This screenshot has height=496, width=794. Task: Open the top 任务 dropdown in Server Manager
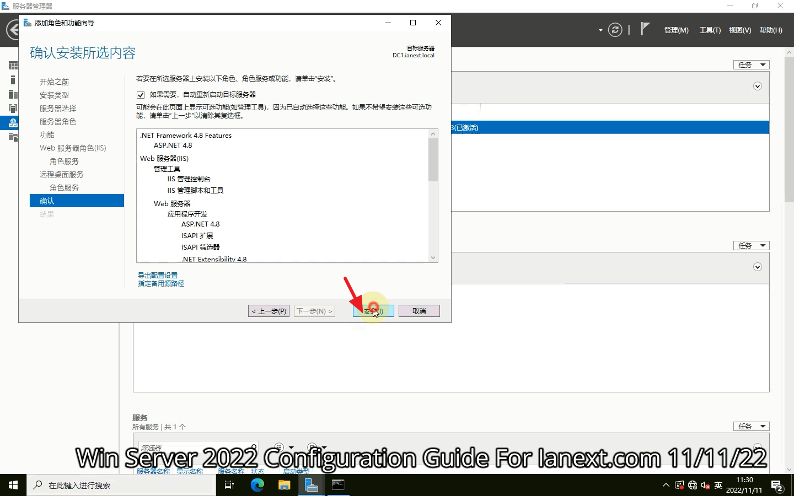click(x=751, y=64)
